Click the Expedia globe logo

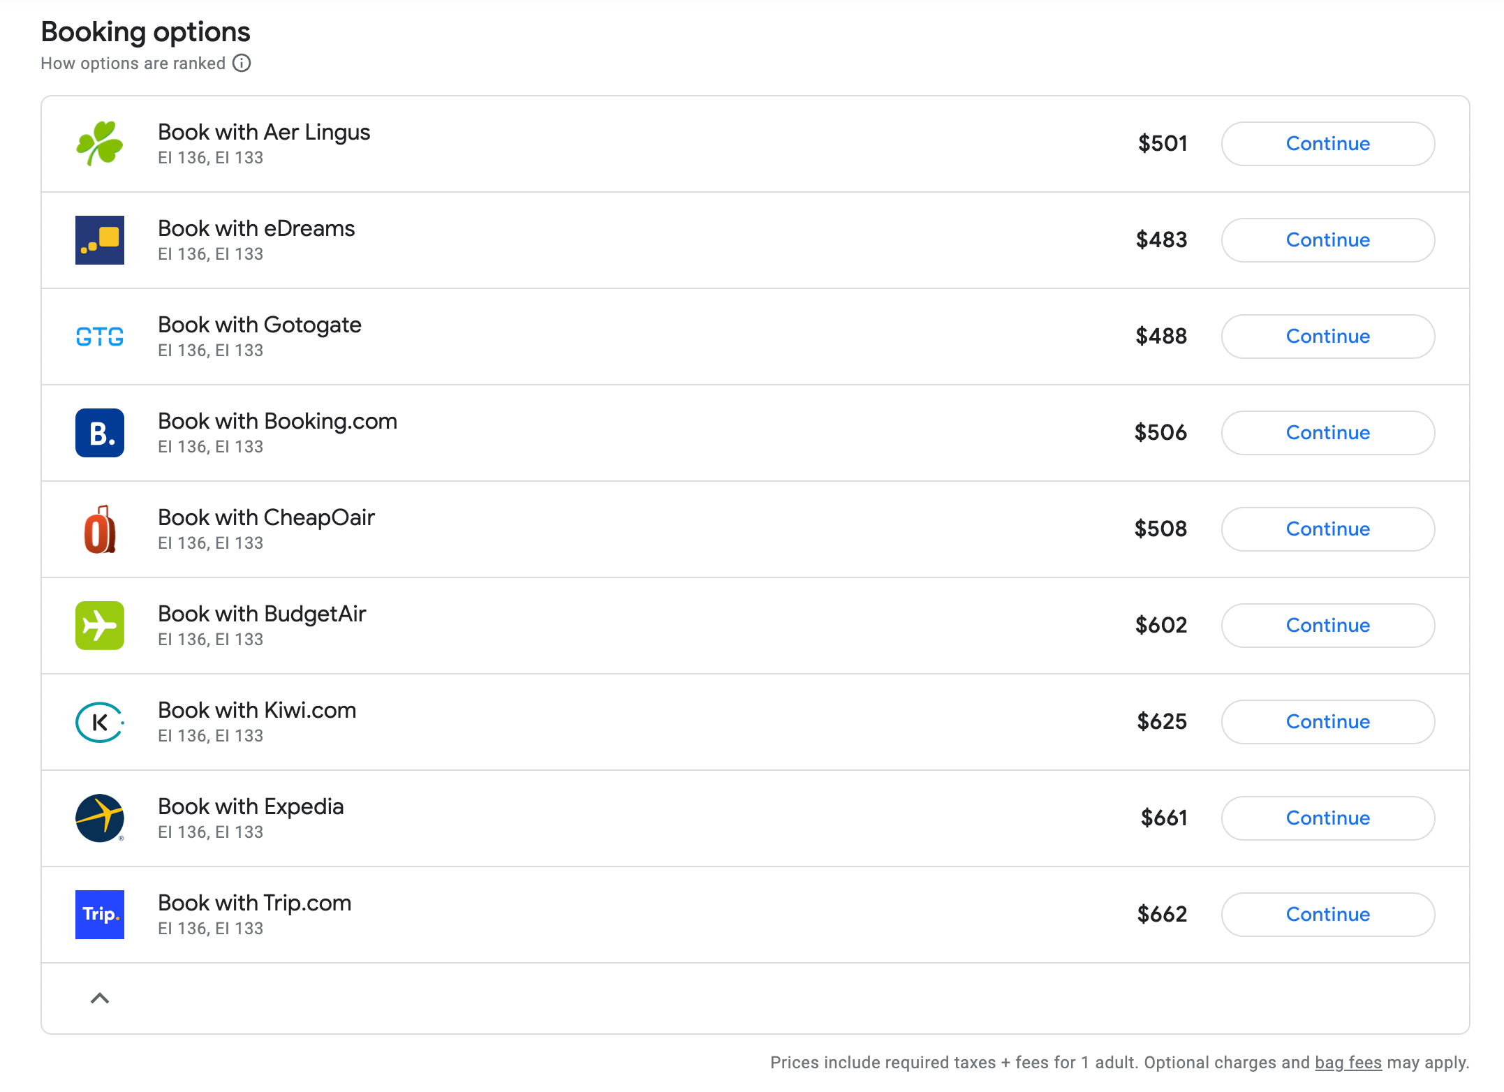tap(100, 818)
